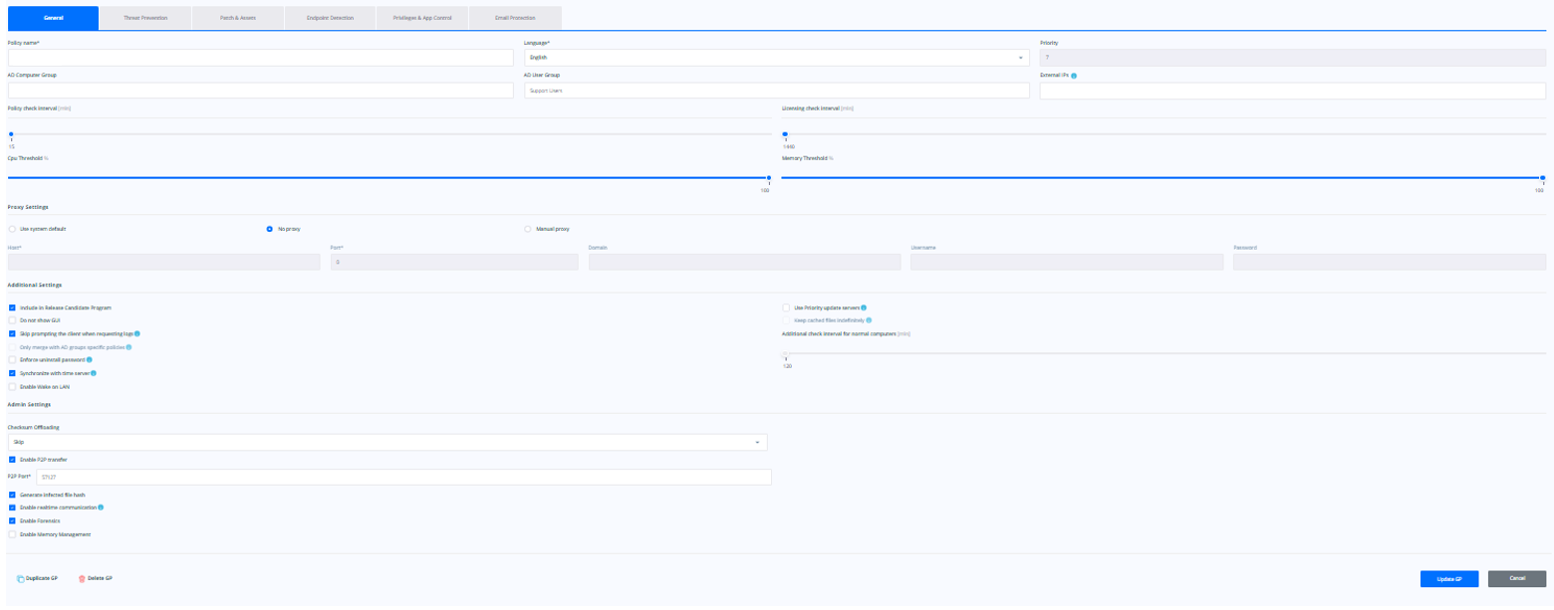Open Privileges & App Control tab

point(421,18)
